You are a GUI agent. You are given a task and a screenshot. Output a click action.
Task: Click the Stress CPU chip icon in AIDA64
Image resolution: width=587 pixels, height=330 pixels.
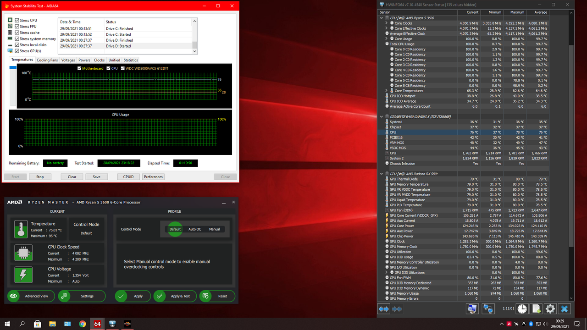[x=10, y=21]
